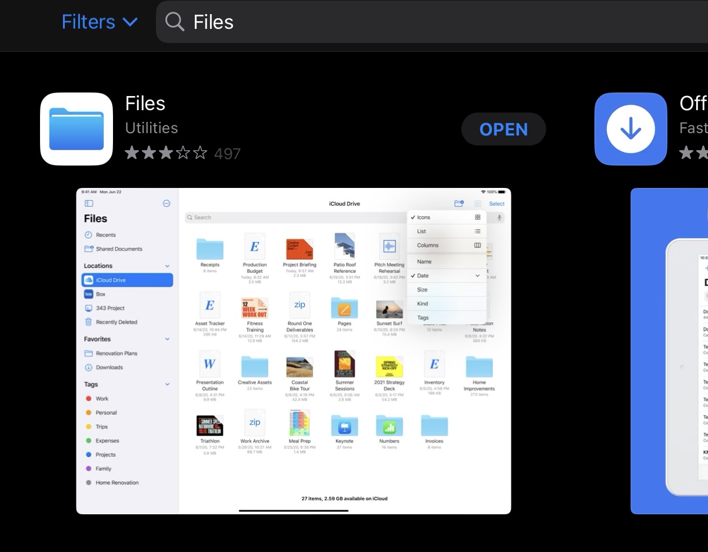
Task: Click the ellipsis more icon above Files heading
Action: point(167,203)
